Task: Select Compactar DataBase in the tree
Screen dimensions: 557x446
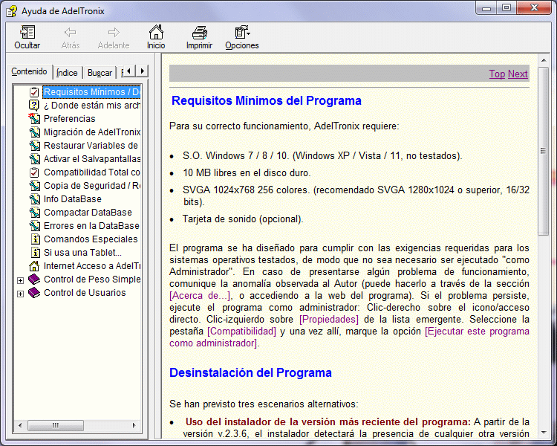Action: [88, 213]
